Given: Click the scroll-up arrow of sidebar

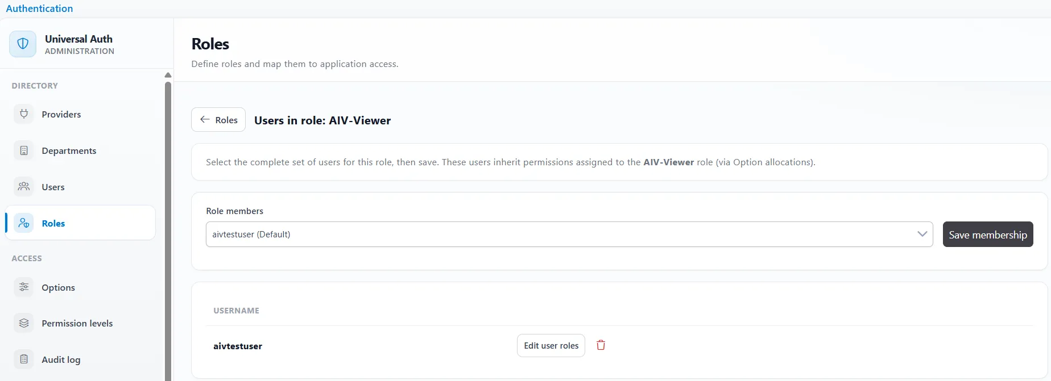Looking at the screenshot, I should [168, 75].
